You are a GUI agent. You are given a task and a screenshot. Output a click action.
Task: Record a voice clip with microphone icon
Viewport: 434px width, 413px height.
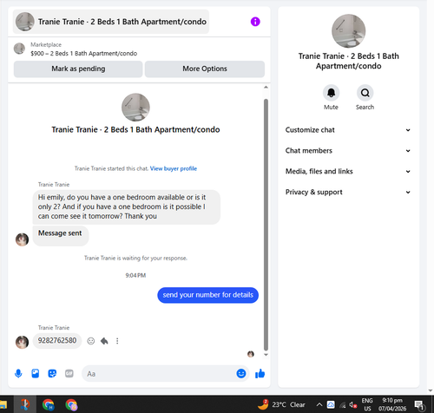18,373
